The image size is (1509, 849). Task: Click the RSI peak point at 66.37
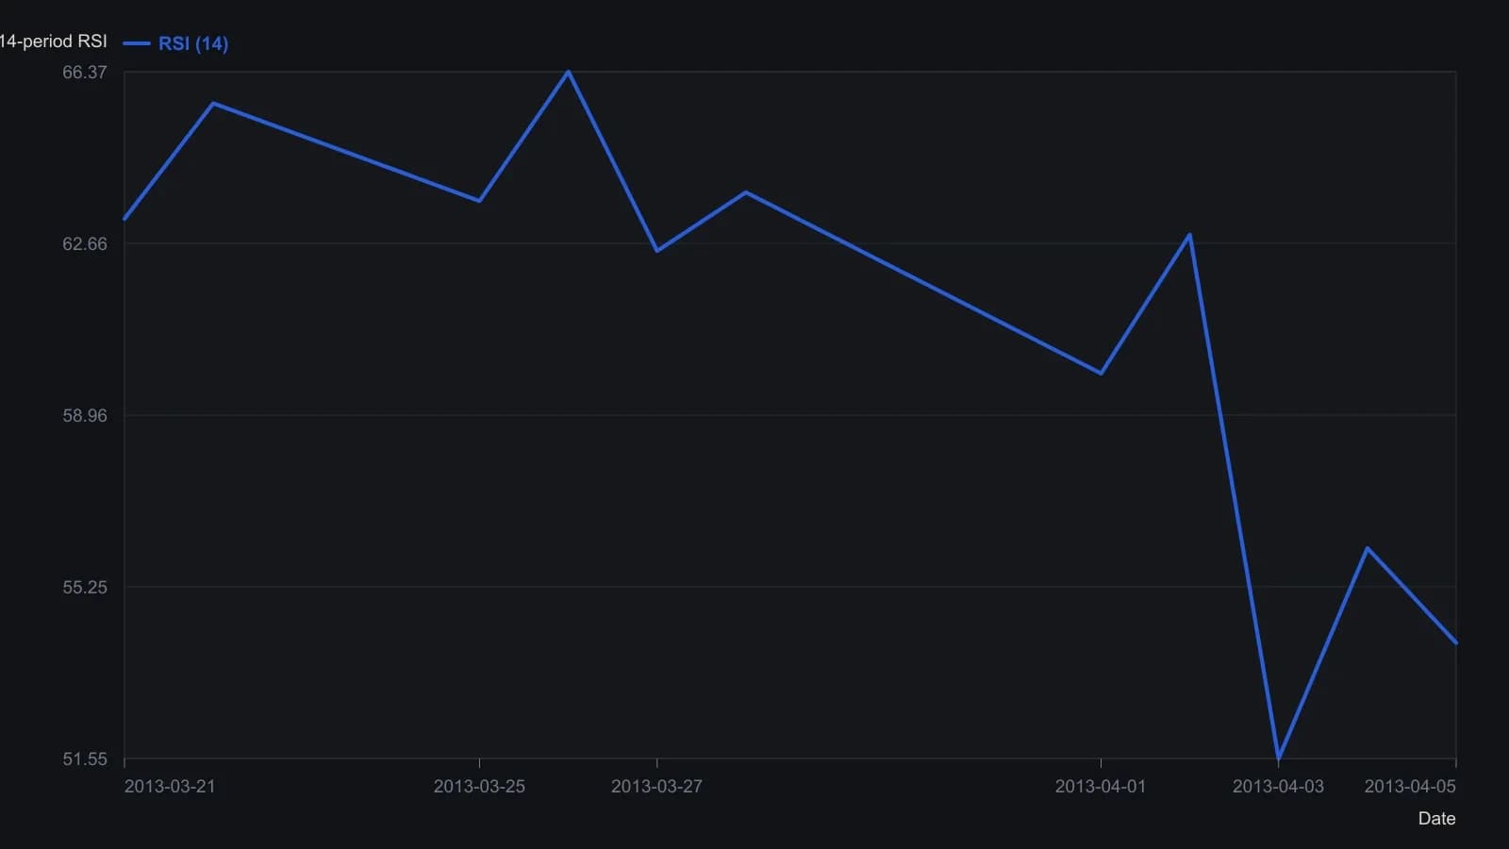[x=568, y=72]
